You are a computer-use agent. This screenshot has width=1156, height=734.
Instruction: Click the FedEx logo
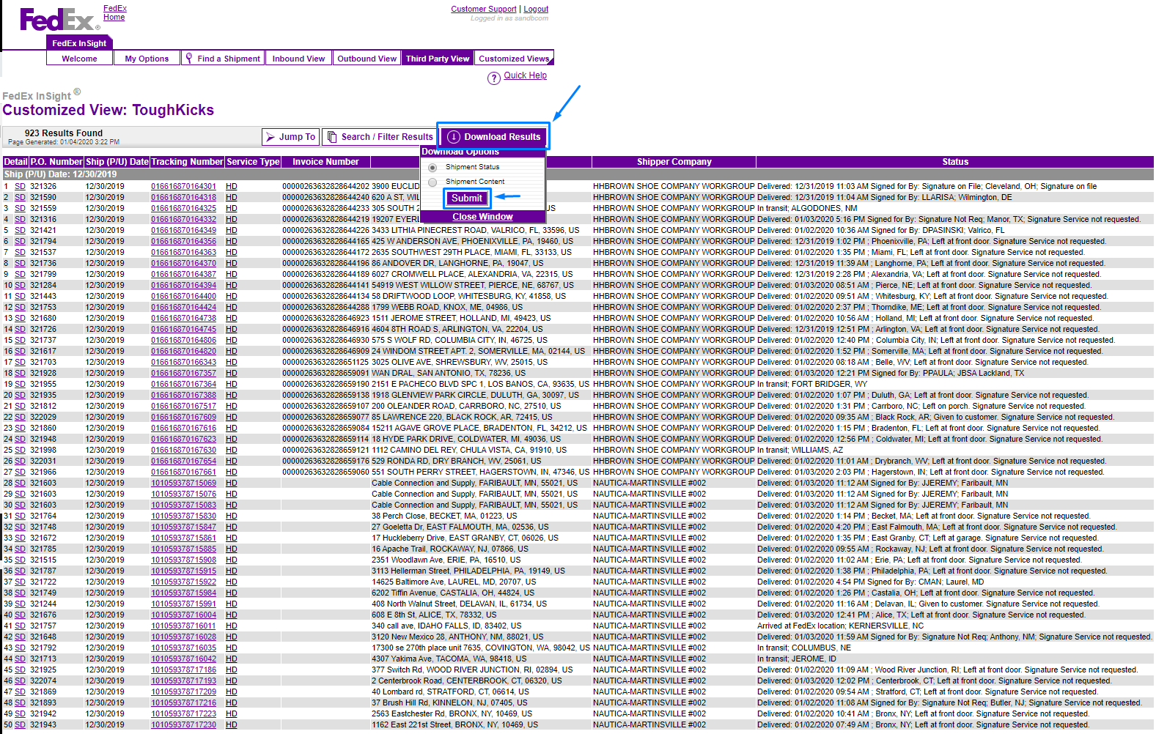(59, 20)
